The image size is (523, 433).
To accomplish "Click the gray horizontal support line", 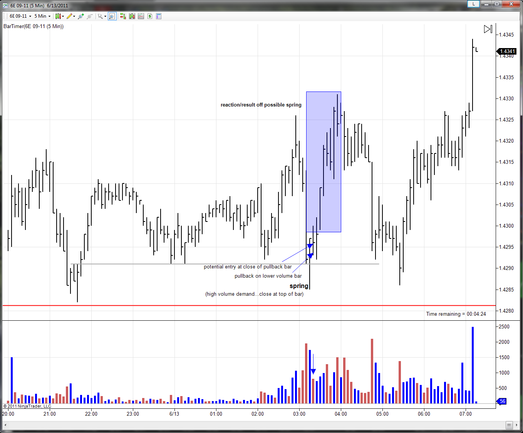I will coord(225,264).
